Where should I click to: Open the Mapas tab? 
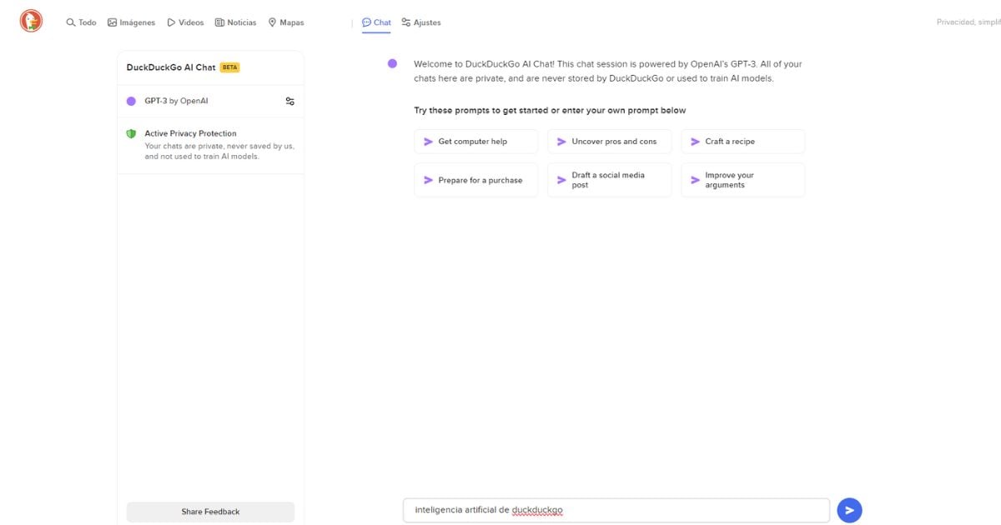point(285,22)
